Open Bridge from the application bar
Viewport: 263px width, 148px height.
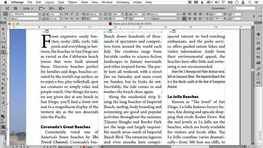click(x=15, y=8)
